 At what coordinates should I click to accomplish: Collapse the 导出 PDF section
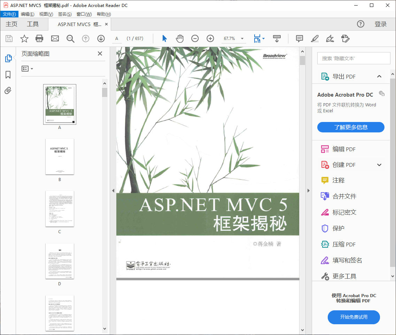click(x=379, y=76)
